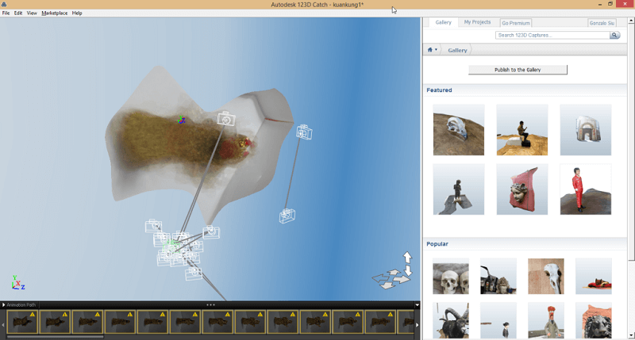Click the move-left navigation arrow
The image size is (635, 340).
point(380,277)
